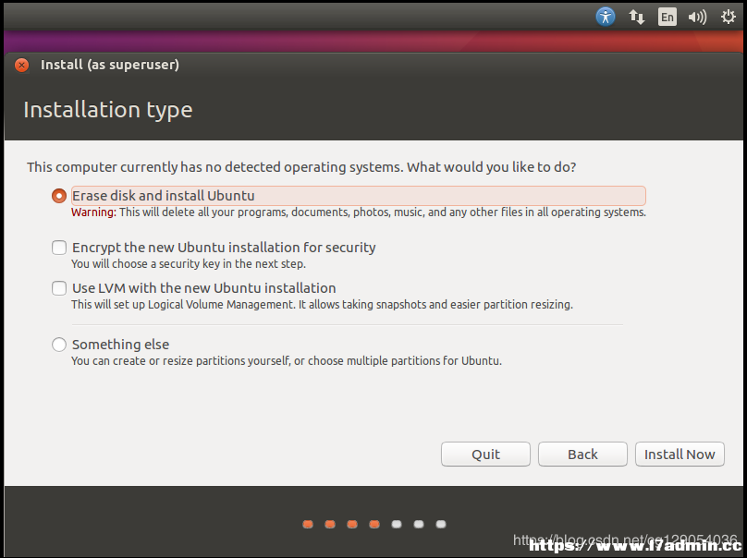This screenshot has width=747, height=558.
Task: Click 'You can create or resize partitions' text
Action: pos(287,361)
